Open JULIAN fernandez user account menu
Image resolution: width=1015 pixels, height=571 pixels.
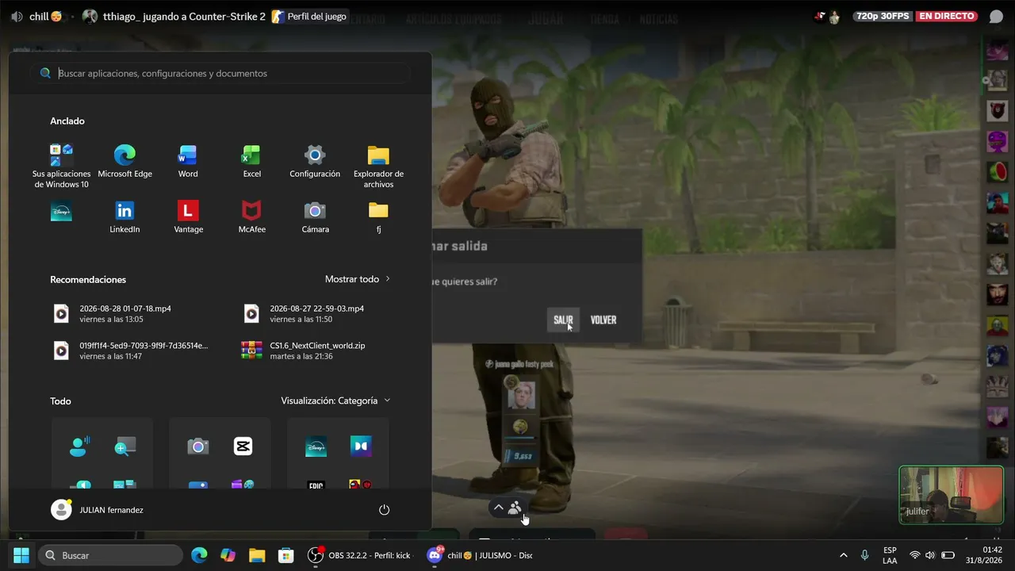point(98,510)
